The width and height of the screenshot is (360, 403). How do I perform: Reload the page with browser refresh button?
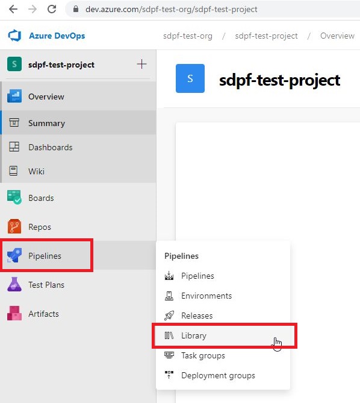[x=52, y=9]
